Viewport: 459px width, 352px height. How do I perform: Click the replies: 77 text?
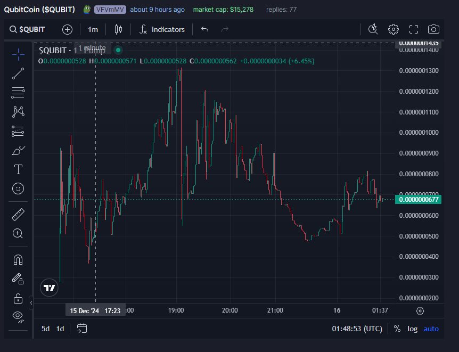pyautogui.click(x=281, y=10)
